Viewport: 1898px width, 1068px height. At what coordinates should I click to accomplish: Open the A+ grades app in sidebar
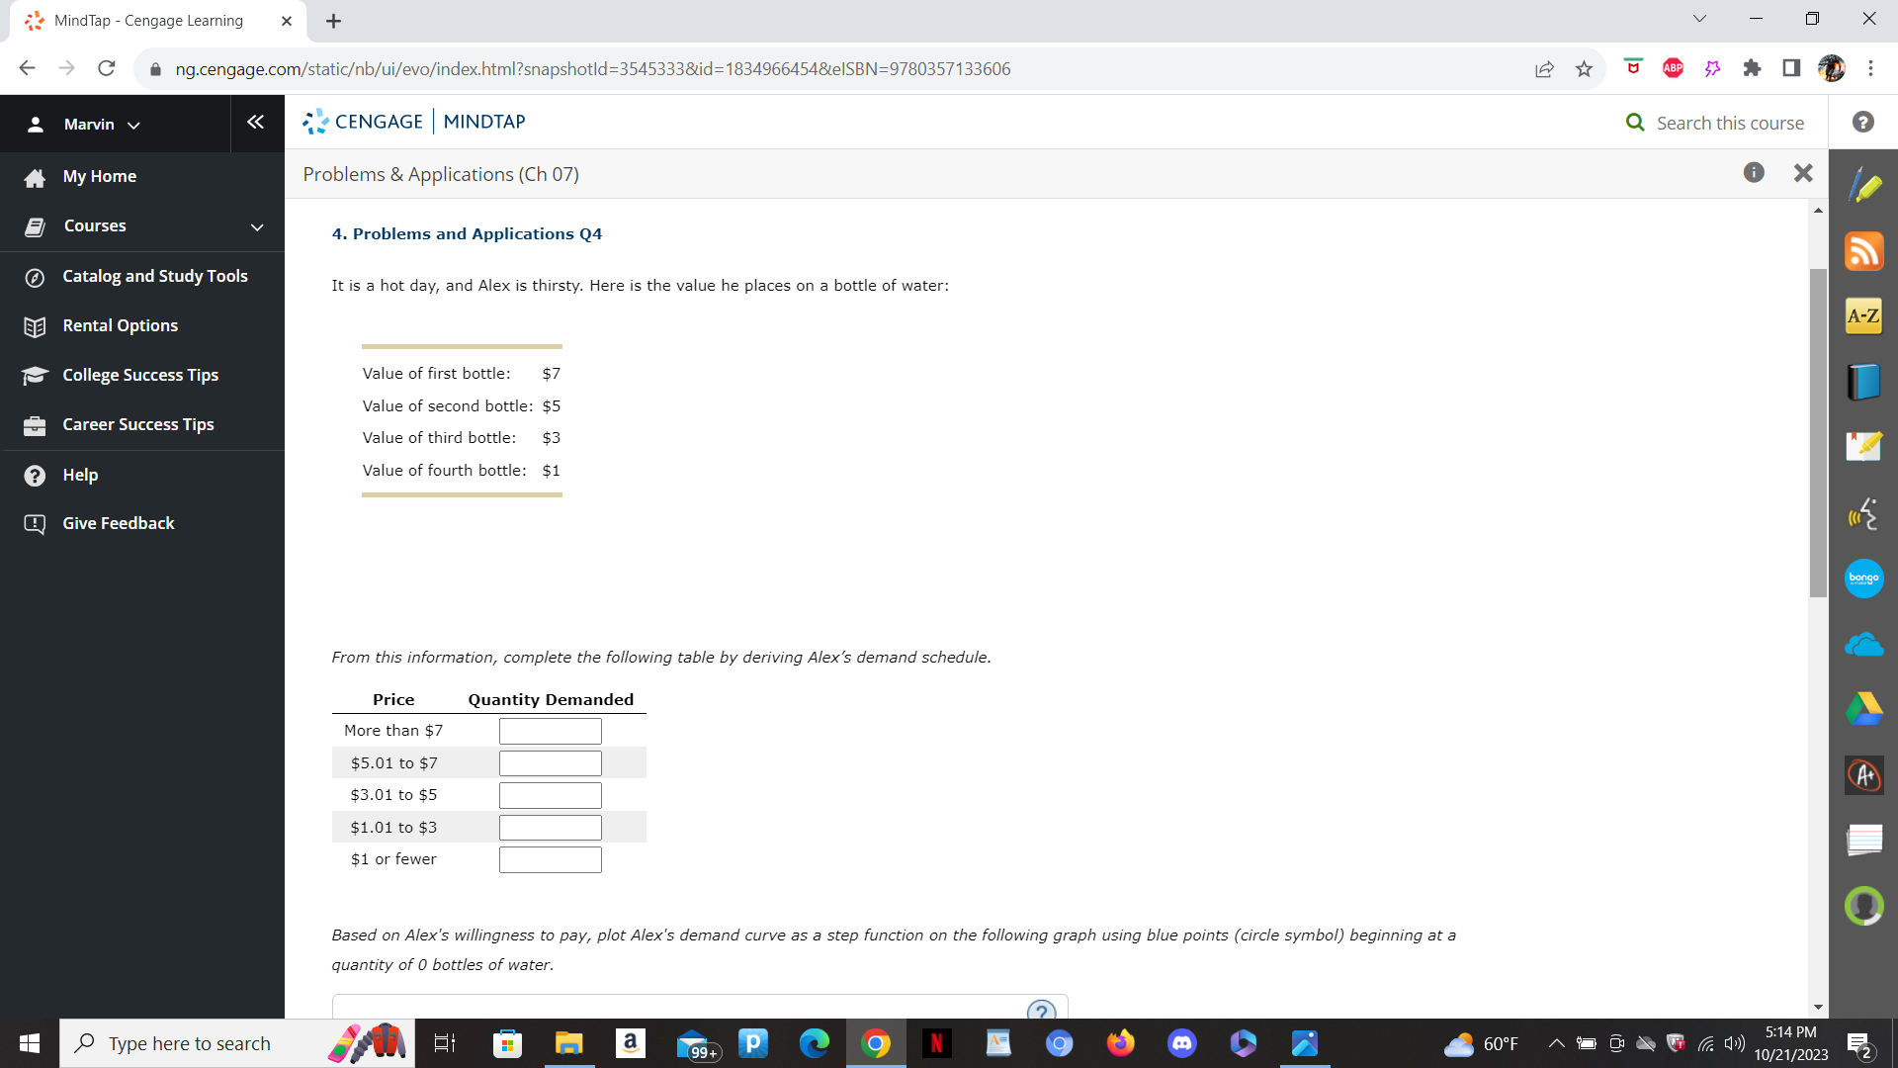click(x=1864, y=775)
